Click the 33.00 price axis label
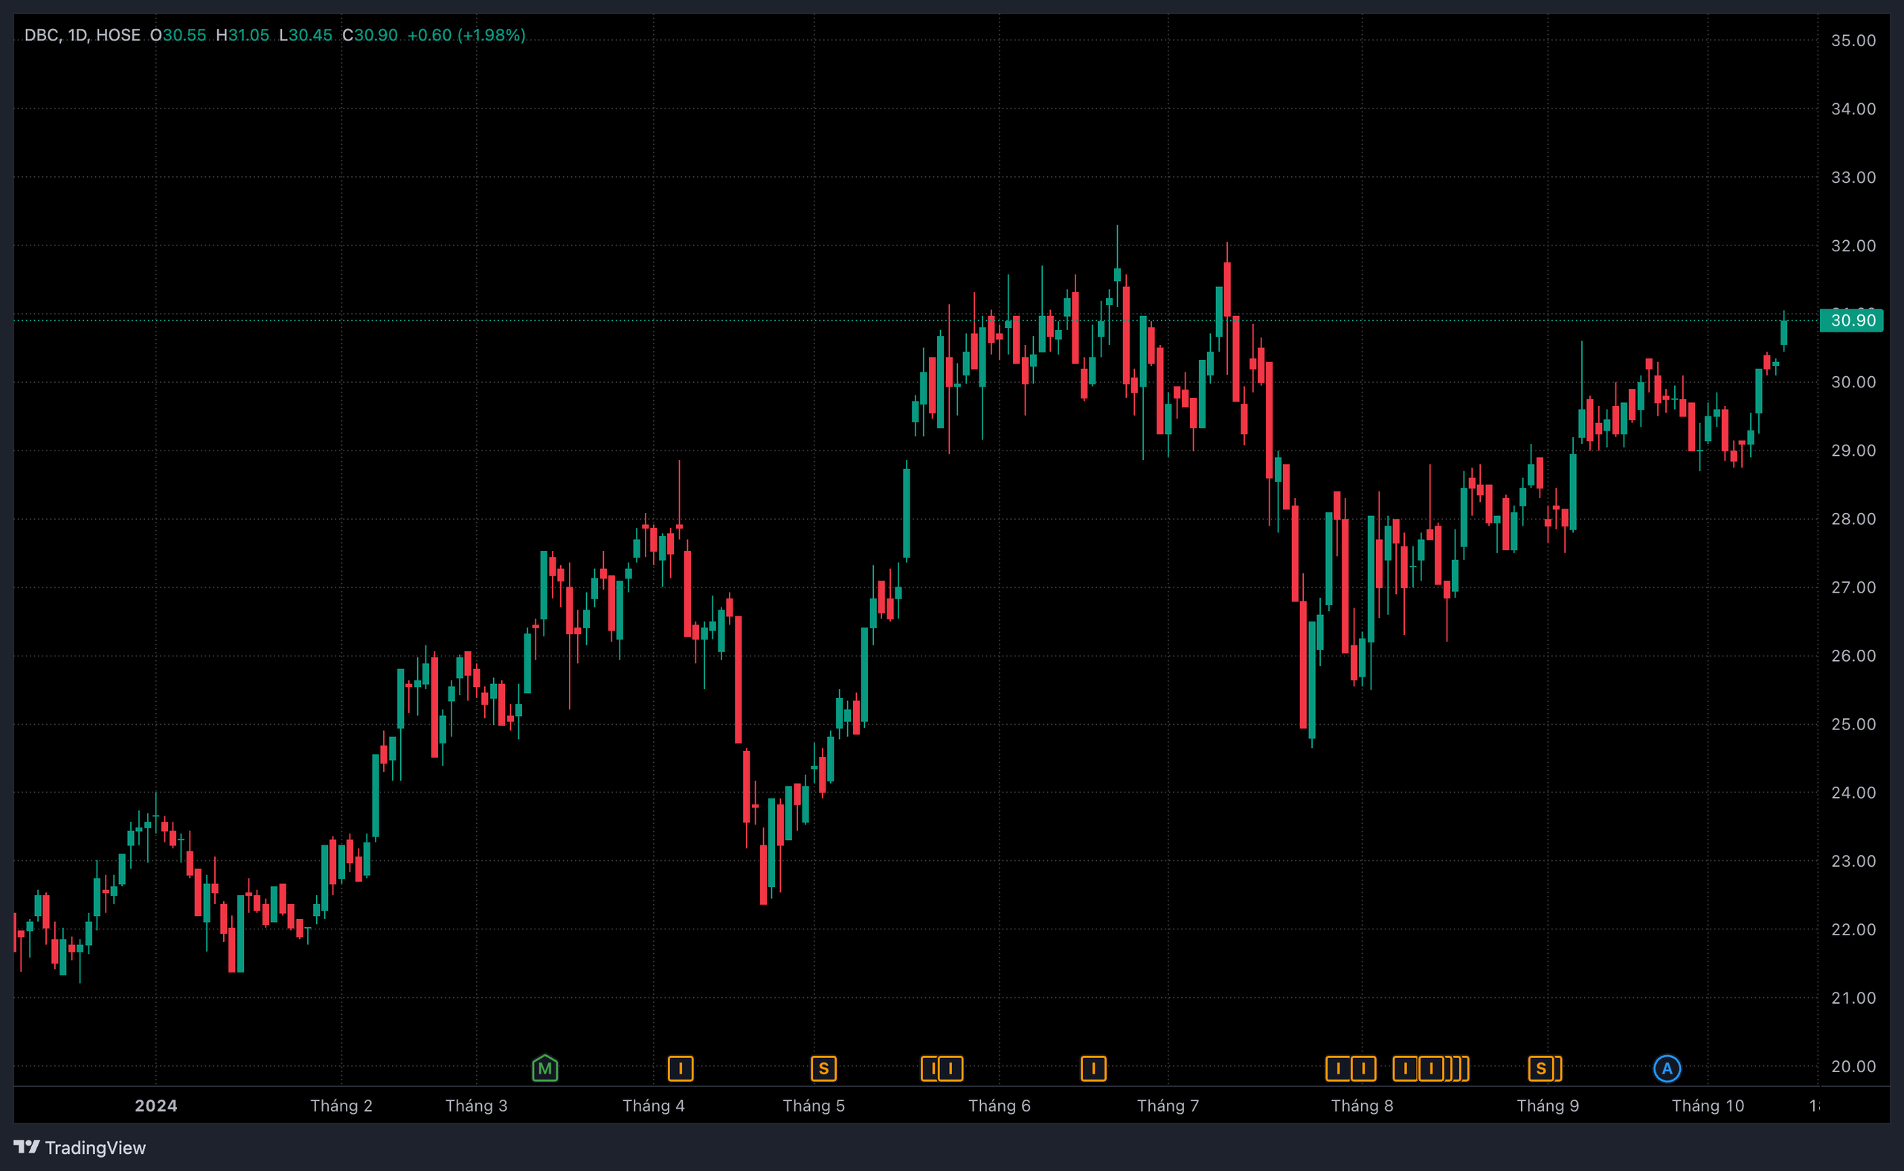 point(1853,178)
